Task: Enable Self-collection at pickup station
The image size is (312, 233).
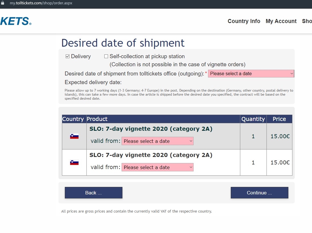Action: (x=106, y=56)
